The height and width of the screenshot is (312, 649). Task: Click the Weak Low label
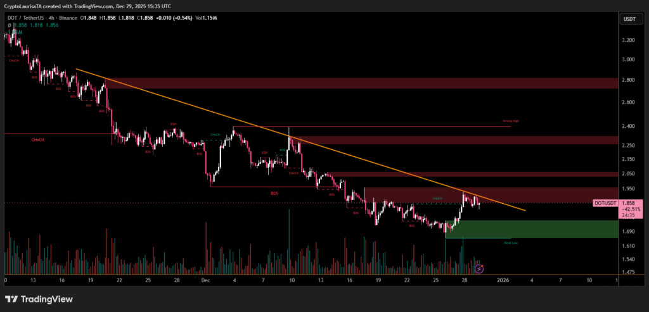click(510, 242)
